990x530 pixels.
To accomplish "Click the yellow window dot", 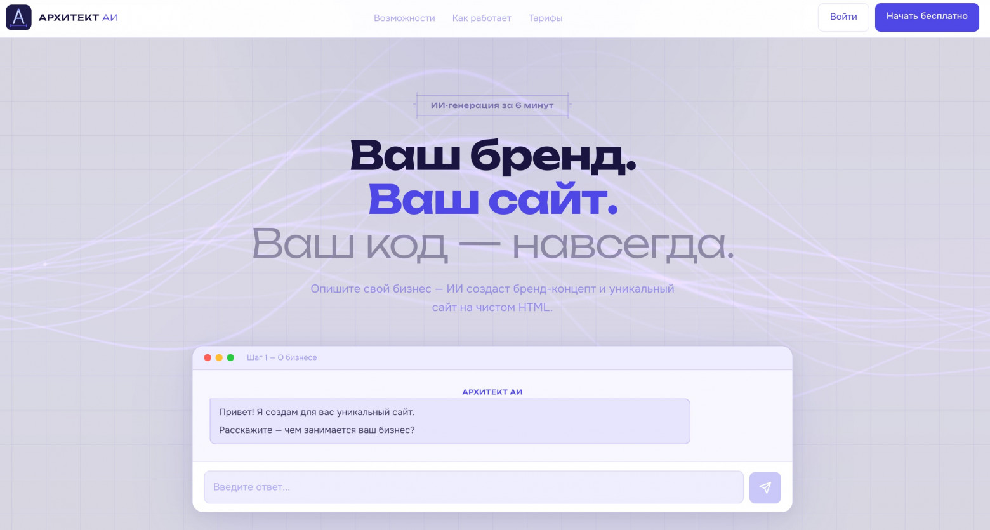I will pyautogui.click(x=219, y=358).
